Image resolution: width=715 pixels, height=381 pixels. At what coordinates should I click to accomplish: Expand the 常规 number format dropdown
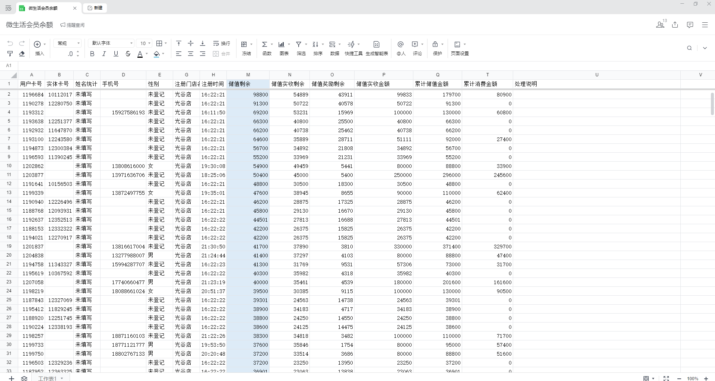pyautogui.click(x=67, y=43)
